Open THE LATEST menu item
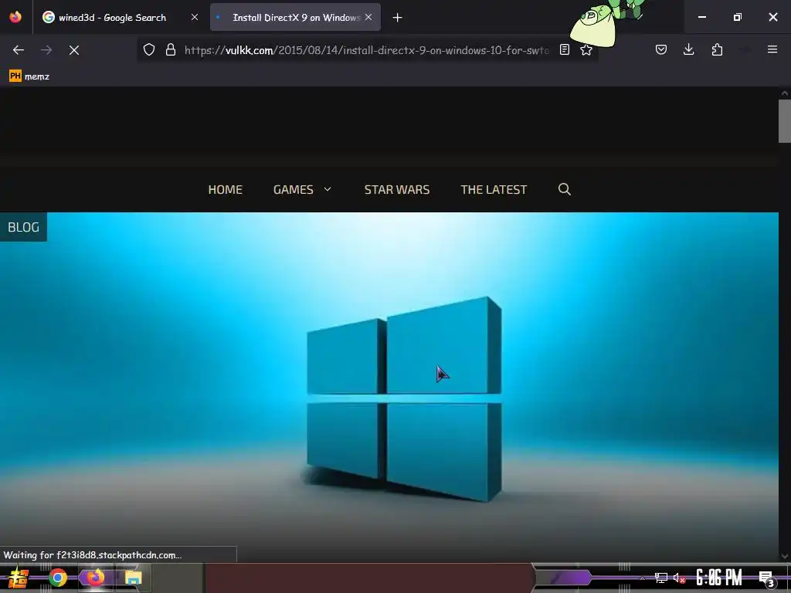Image resolution: width=791 pixels, height=593 pixels. (494, 190)
